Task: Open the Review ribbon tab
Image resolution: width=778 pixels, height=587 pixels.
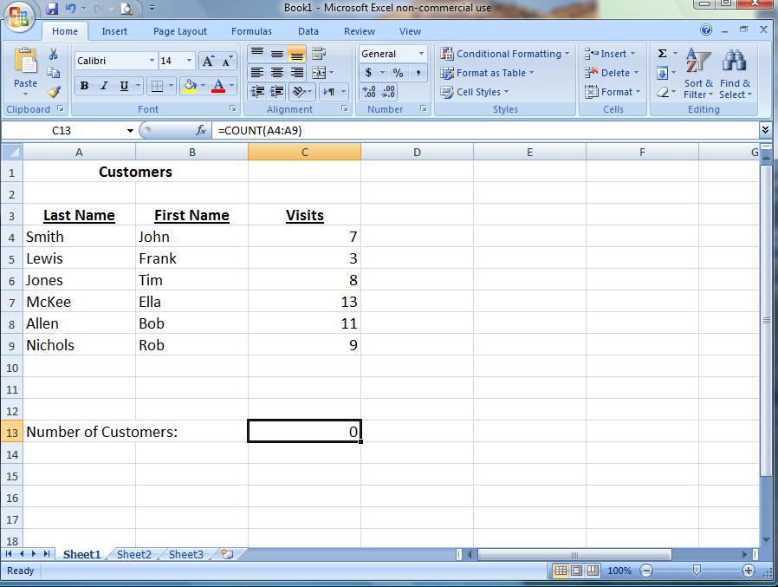Action: [x=359, y=31]
